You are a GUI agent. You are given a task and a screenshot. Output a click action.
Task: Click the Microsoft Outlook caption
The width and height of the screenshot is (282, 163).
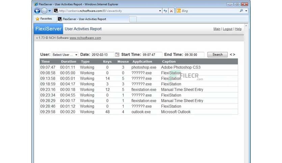176,112
